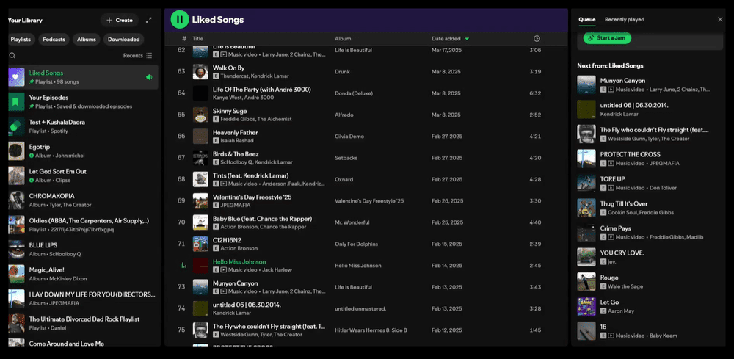Image resolution: width=734 pixels, height=359 pixels.
Task: Click the Let God Sort Em Out album cover
Action: pyautogui.click(x=16, y=175)
